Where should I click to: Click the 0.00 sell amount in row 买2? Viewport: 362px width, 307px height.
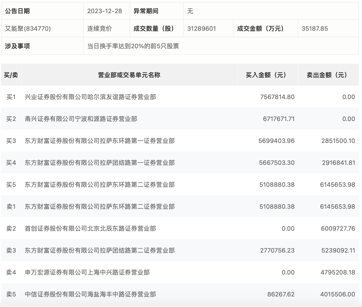point(349,119)
